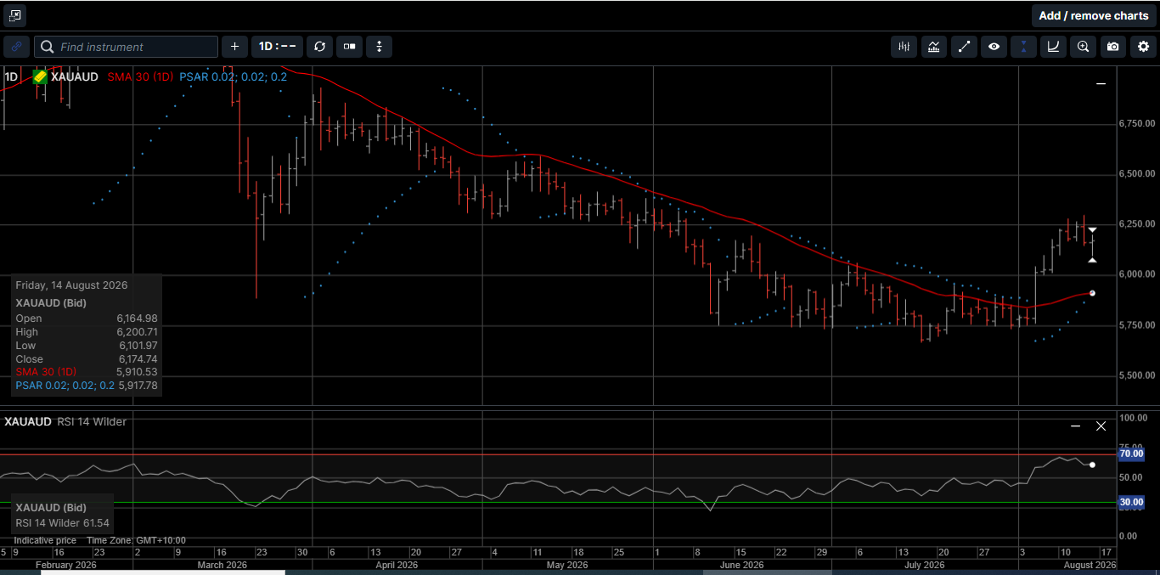The height and width of the screenshot is (575, 1160).
Task: Click the camera snapshot icon
Action: 1113,47
